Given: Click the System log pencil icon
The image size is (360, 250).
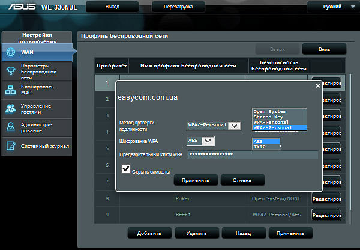Looking at the screenshot, I should tap(11, 146).
